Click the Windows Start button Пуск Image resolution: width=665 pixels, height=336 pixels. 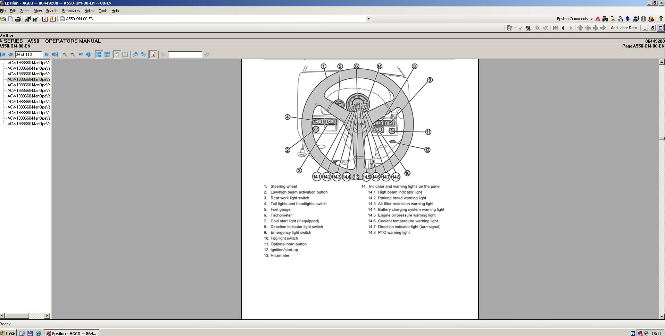pyautogui.click(x=8, y=333)
